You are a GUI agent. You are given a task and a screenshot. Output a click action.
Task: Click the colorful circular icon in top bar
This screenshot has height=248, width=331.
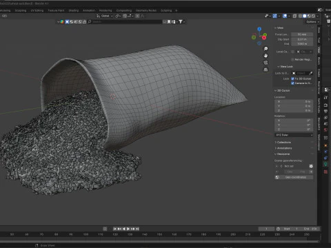point(62,21)
